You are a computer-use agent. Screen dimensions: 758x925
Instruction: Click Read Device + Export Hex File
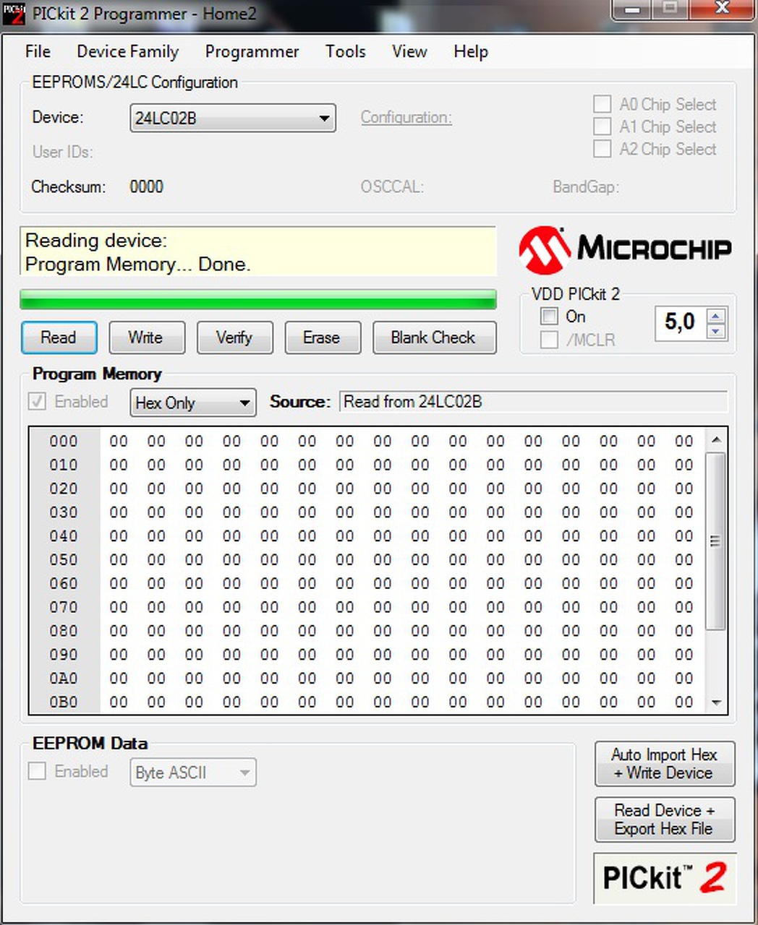coord(665,819)
